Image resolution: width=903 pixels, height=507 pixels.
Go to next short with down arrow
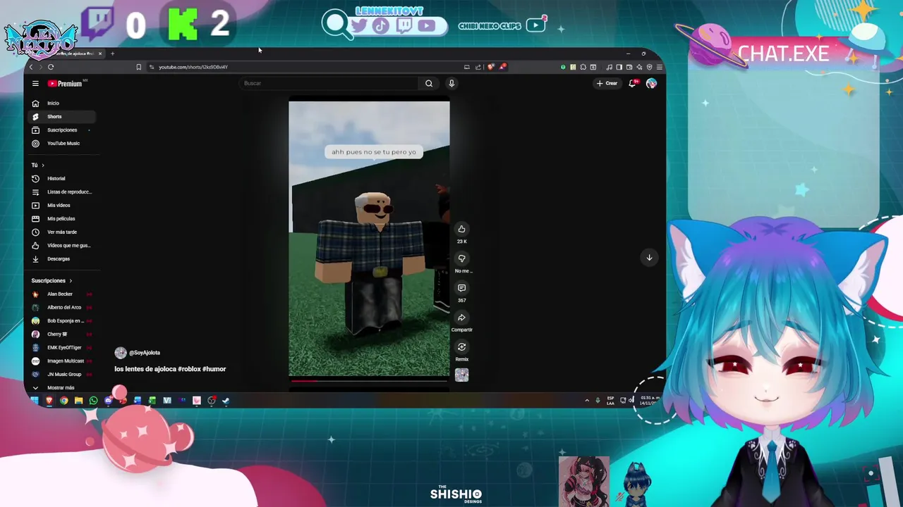[x=649, y=257]
